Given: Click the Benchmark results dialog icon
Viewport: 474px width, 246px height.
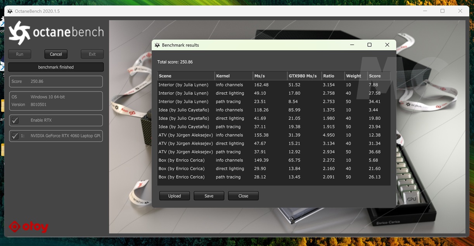Looking at the screenshot, I should tap(157, 45).
